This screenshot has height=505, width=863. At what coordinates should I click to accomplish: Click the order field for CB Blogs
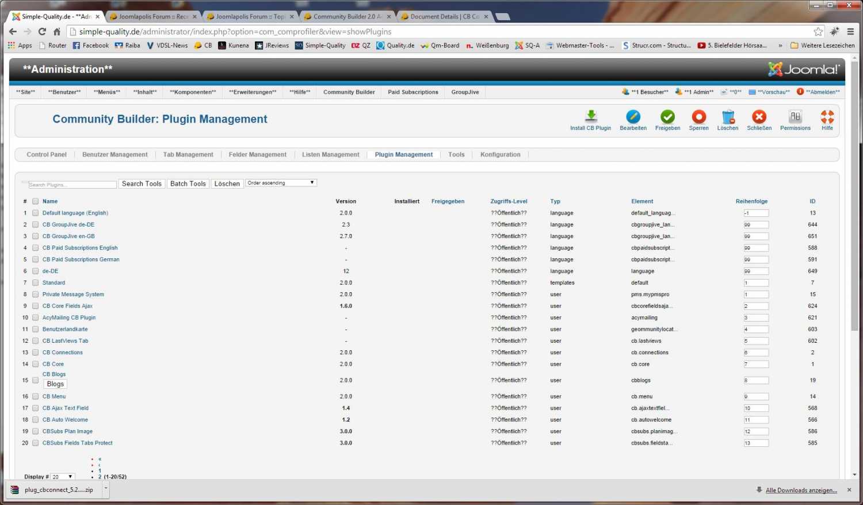pos(755,380)
